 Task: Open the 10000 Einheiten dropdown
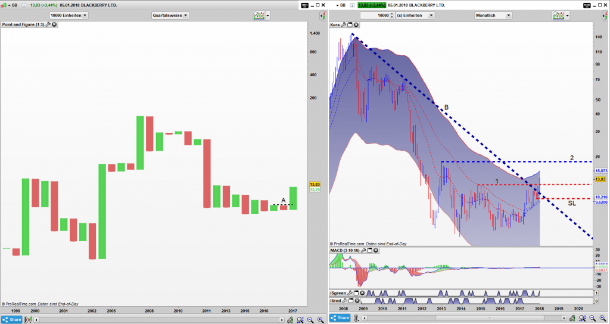click(x=69, y=15)
